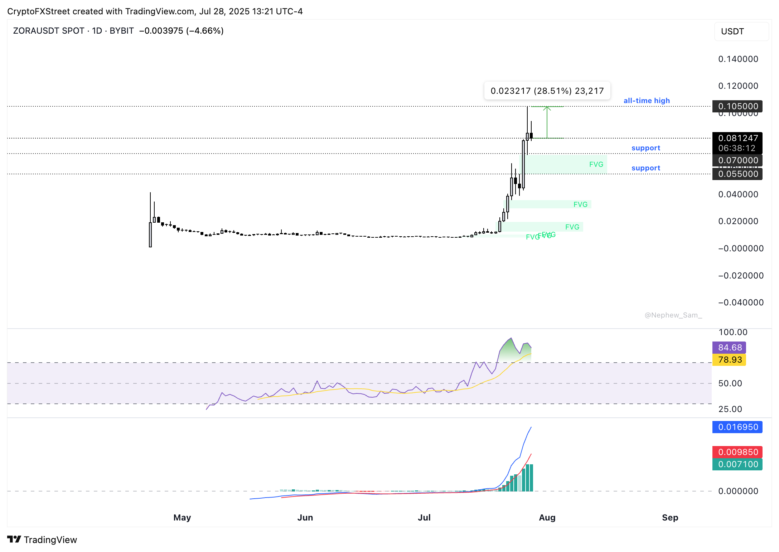Screen dimensions: 779x552
Task: Click the Aug label on time axis
Action: click(547, 518)
